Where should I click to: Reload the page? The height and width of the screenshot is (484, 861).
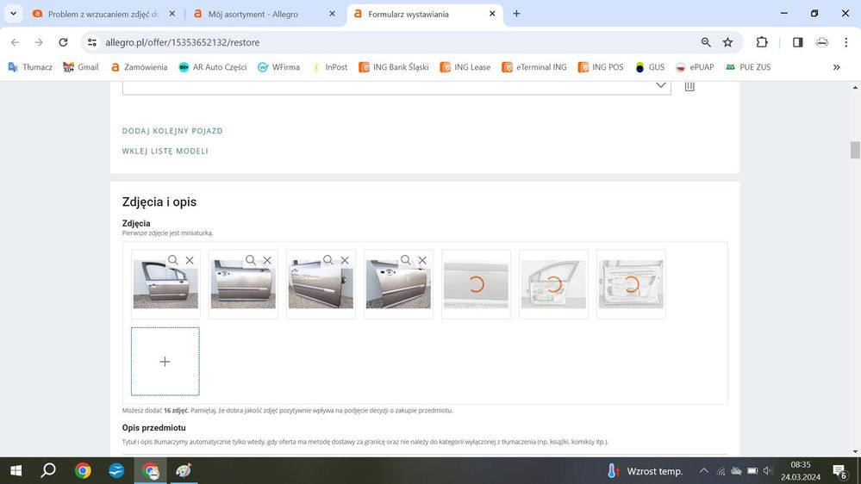point(63,42)
